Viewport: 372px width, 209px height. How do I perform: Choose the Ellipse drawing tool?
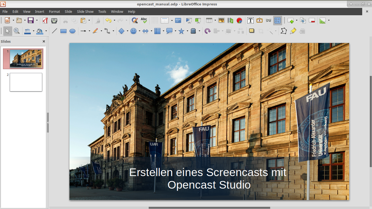pos(72,31)
